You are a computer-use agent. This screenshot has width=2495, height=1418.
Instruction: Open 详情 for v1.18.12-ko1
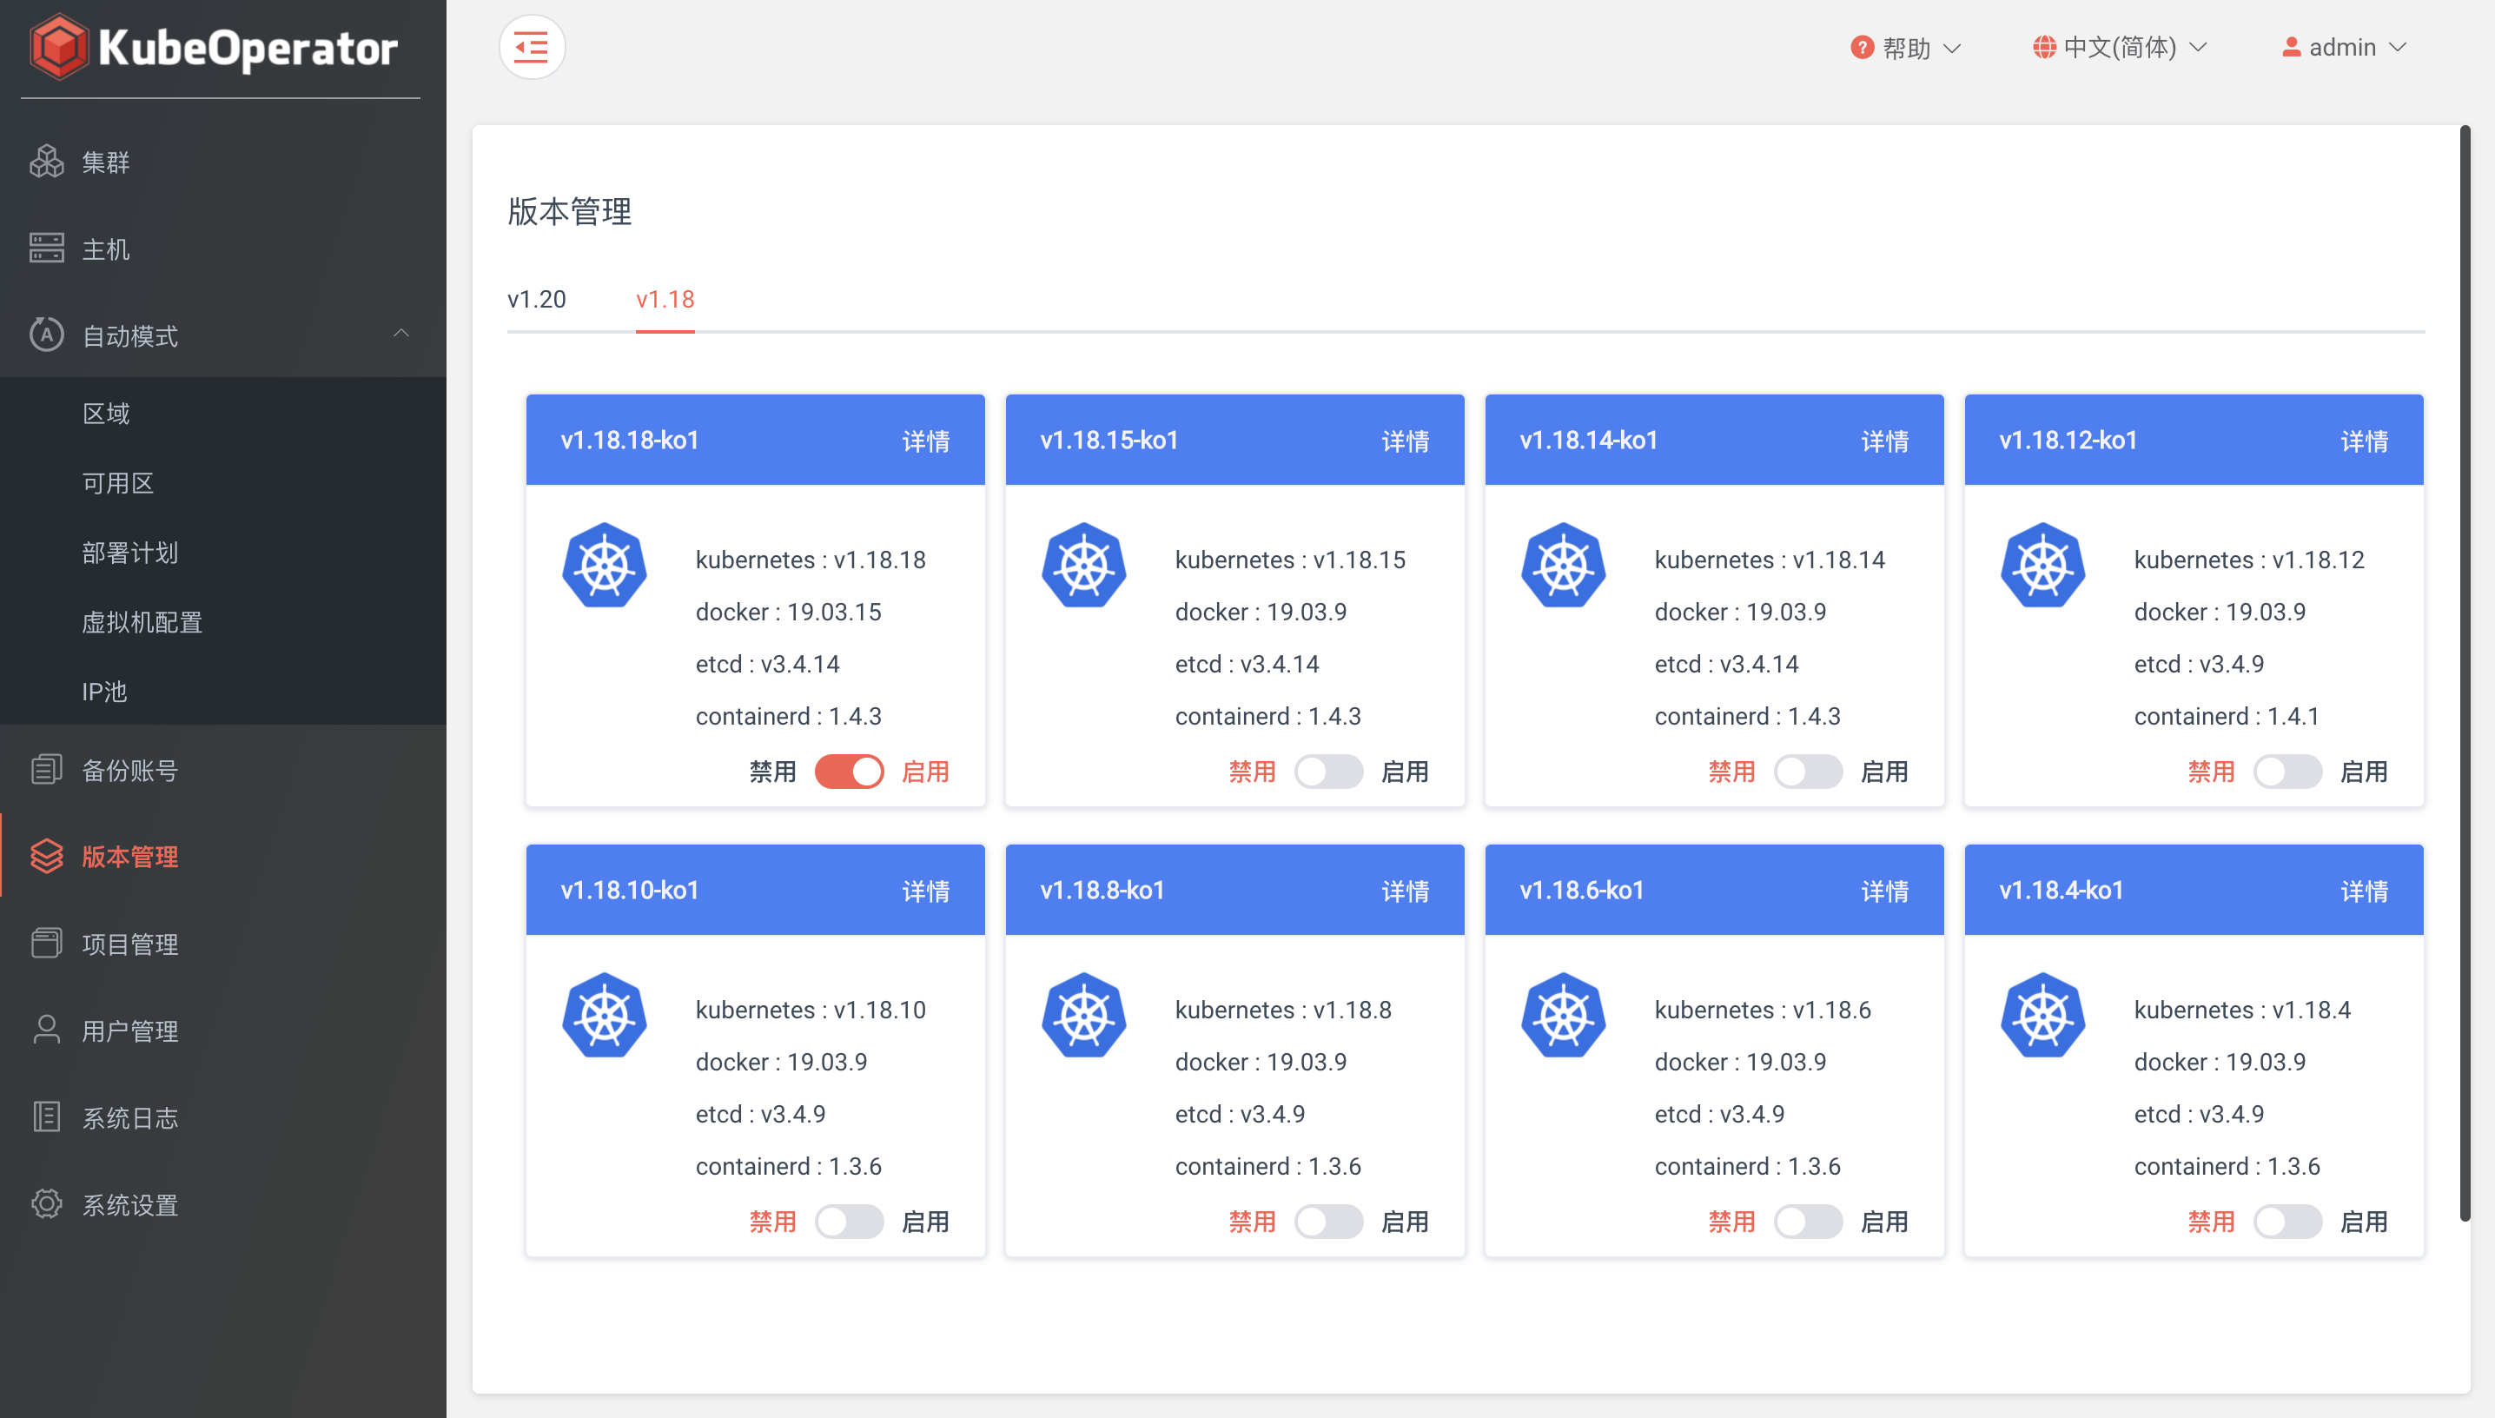tap(2364, 441)
